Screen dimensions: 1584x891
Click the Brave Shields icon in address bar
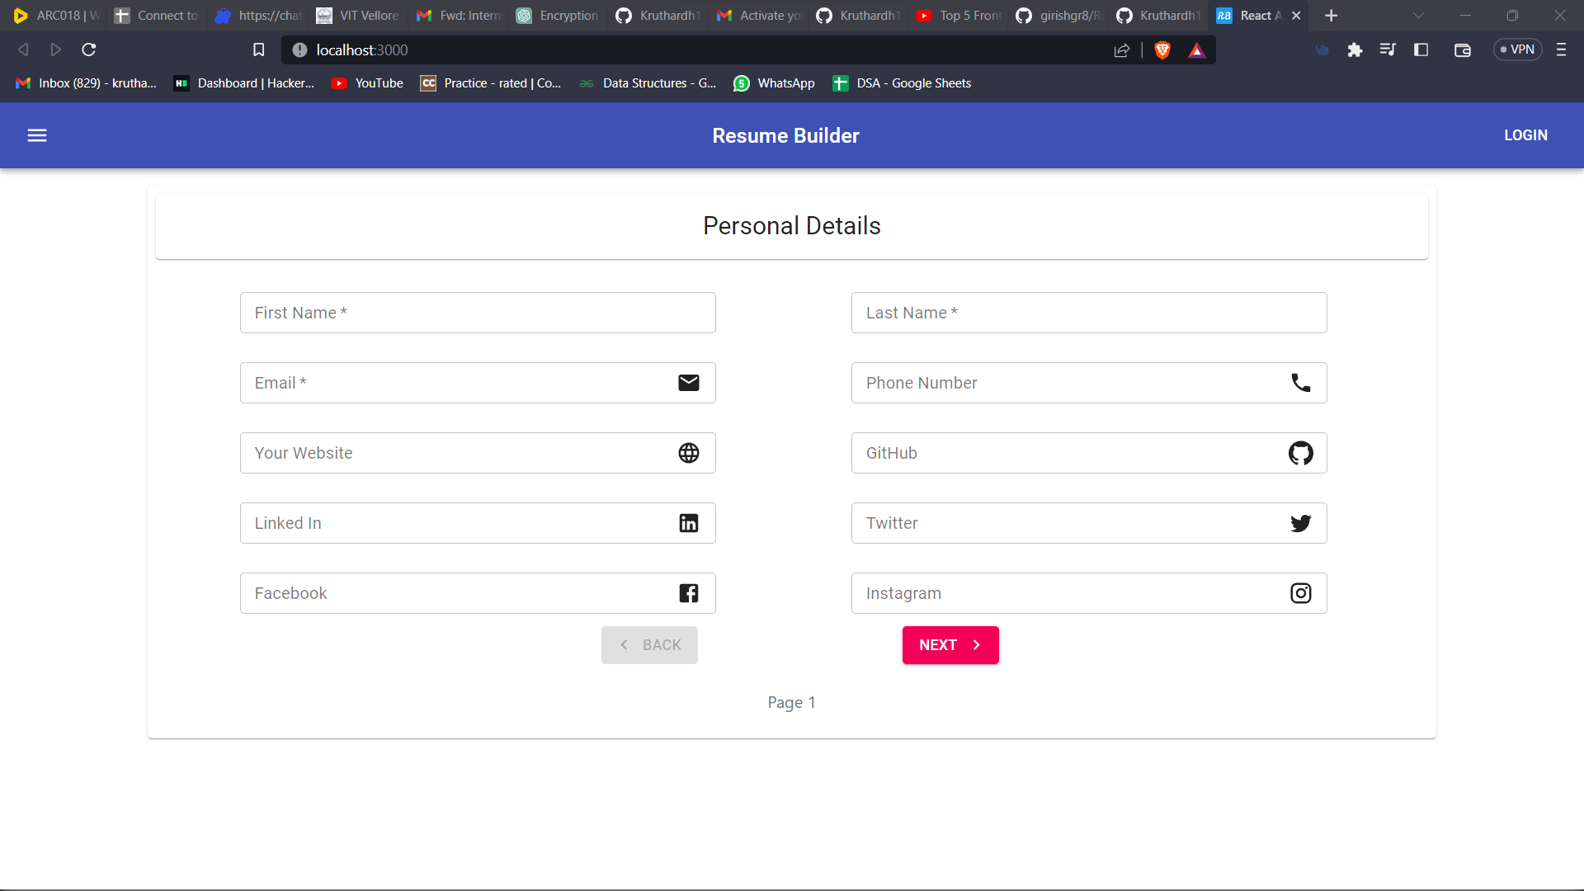click(x=1162, y=49)
